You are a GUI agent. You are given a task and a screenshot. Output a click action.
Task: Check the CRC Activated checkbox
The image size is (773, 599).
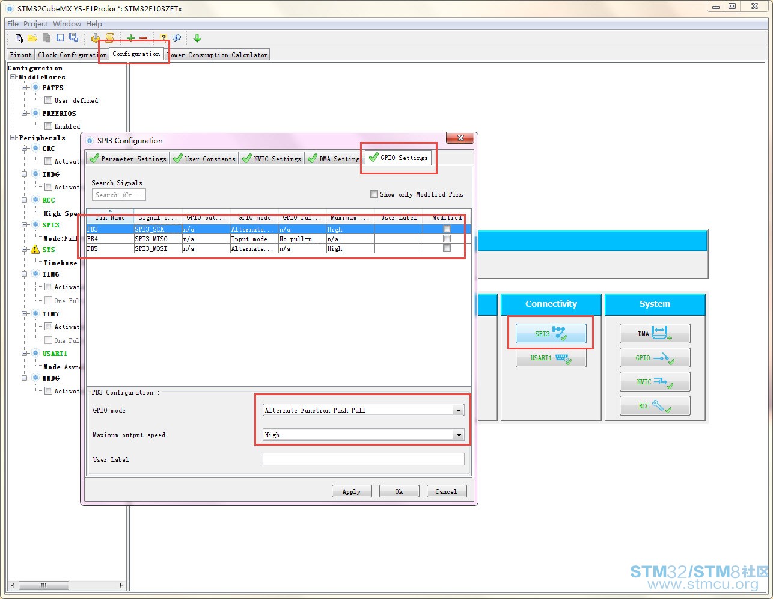tap(48, 161)
